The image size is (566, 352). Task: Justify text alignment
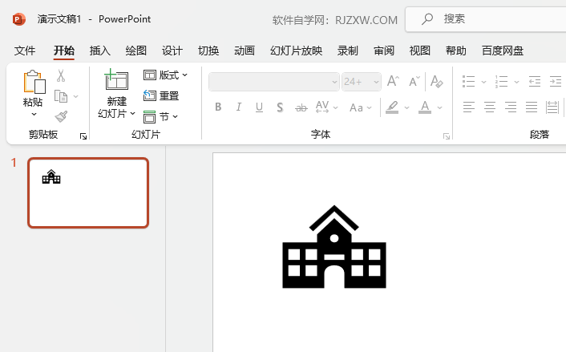pos(532,107)
